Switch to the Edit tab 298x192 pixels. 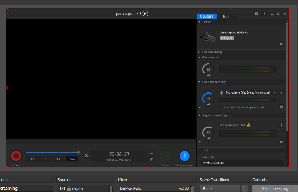click(x=226, y=17)
